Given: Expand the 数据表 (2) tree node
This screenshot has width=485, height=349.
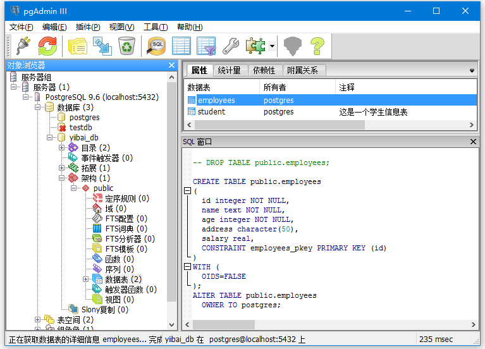Looking at the screenshot, I should click(86, 279).
